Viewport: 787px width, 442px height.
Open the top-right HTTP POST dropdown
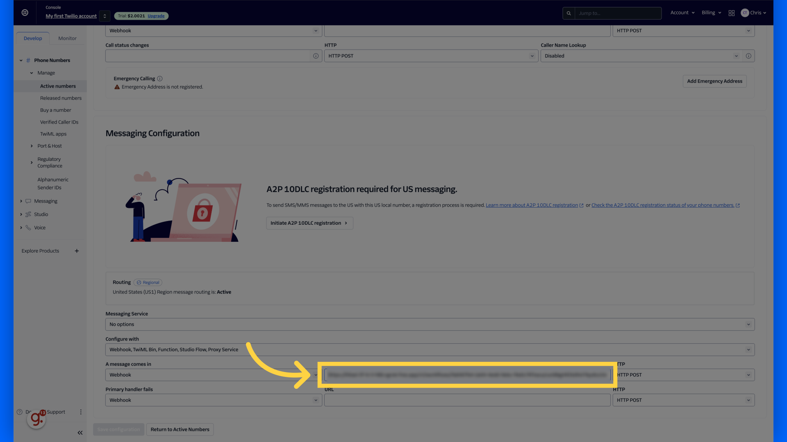point(684,31)
